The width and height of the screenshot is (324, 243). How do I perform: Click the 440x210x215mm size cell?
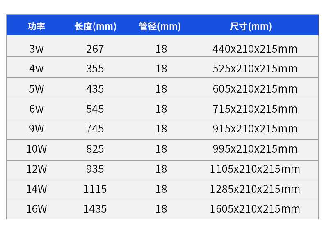255,49
